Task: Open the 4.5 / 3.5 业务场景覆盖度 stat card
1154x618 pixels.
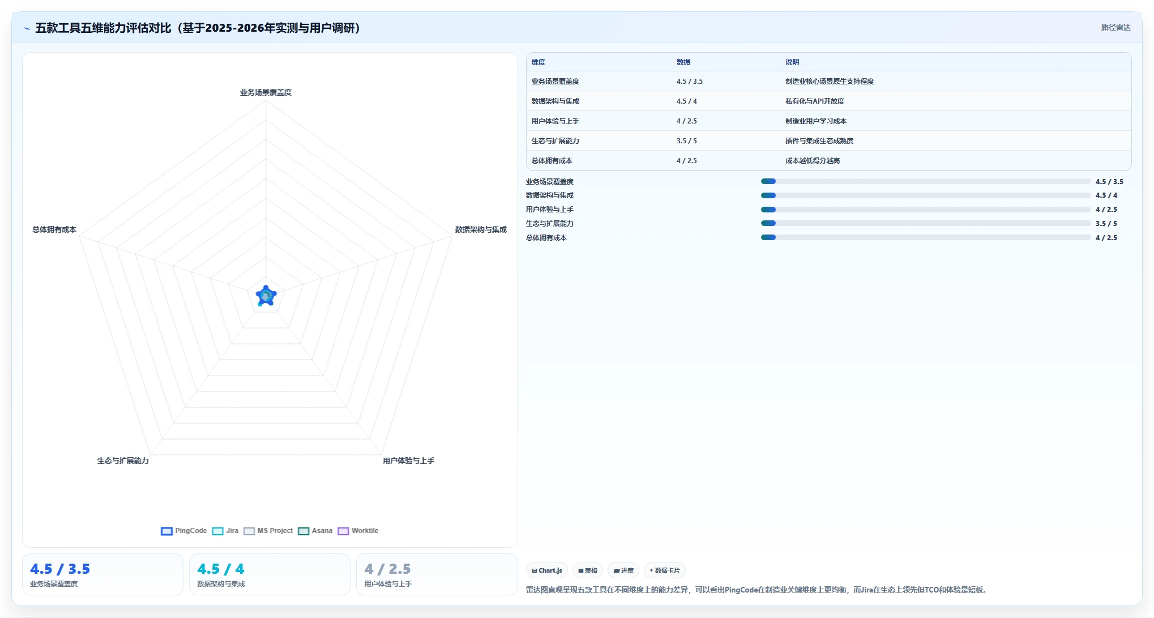Action: (x=102, y=574)
